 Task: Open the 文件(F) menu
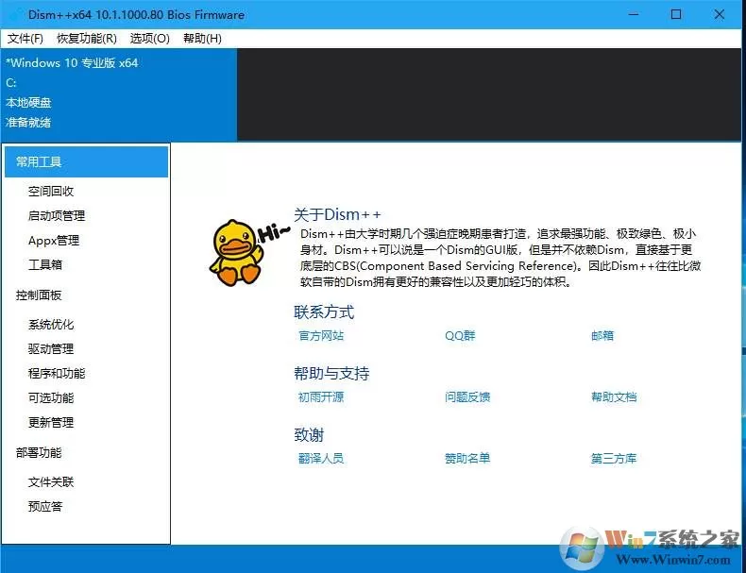pos(25,39)
